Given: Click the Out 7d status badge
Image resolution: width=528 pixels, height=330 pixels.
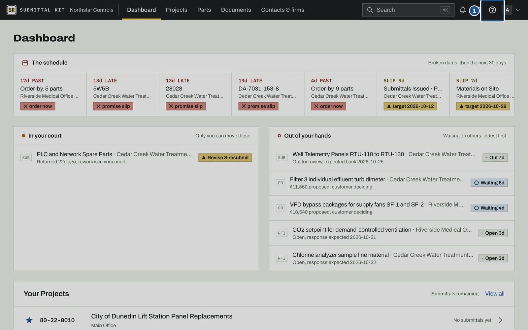Looking at the screenshot, I should [x=495, y=158].
